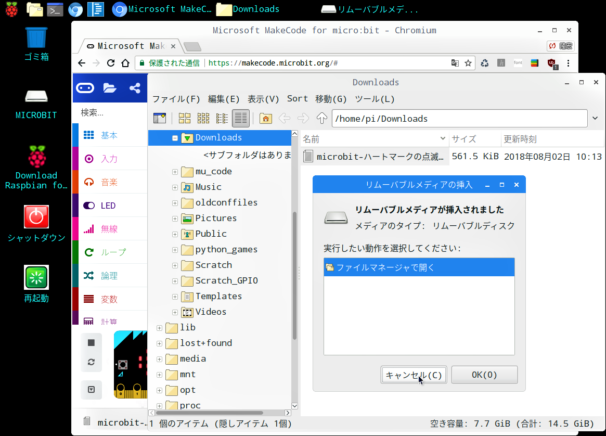Click the micro:bit logo in MakeCode

click(x=85, y=88)
